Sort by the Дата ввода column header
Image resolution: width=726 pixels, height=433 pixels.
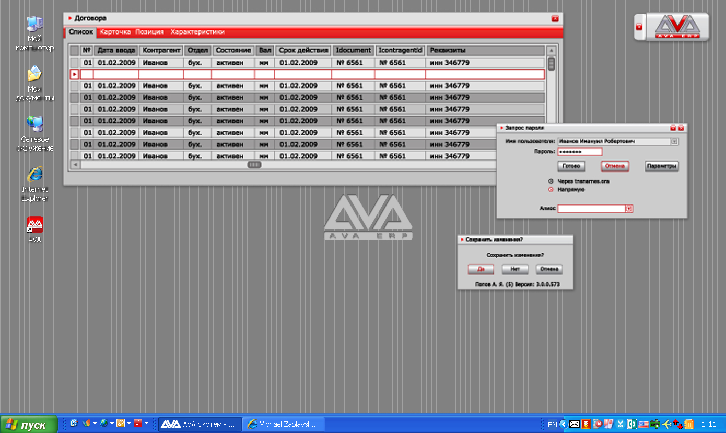click(116, 51)
